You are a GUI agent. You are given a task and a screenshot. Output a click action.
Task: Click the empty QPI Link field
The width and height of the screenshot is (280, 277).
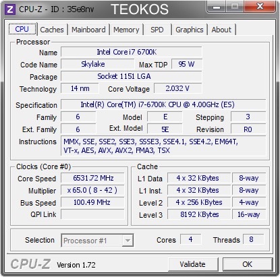pos(92,214)
